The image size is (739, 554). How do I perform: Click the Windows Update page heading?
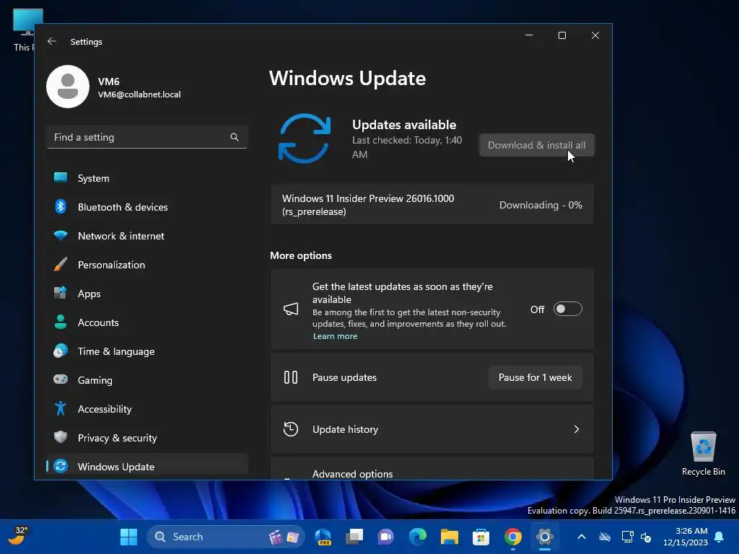pyautogui.click(x=347, y=78)
